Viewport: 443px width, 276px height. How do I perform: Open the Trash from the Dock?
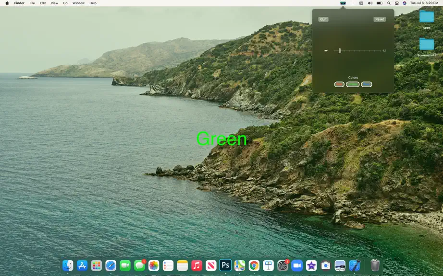[375, 265]
